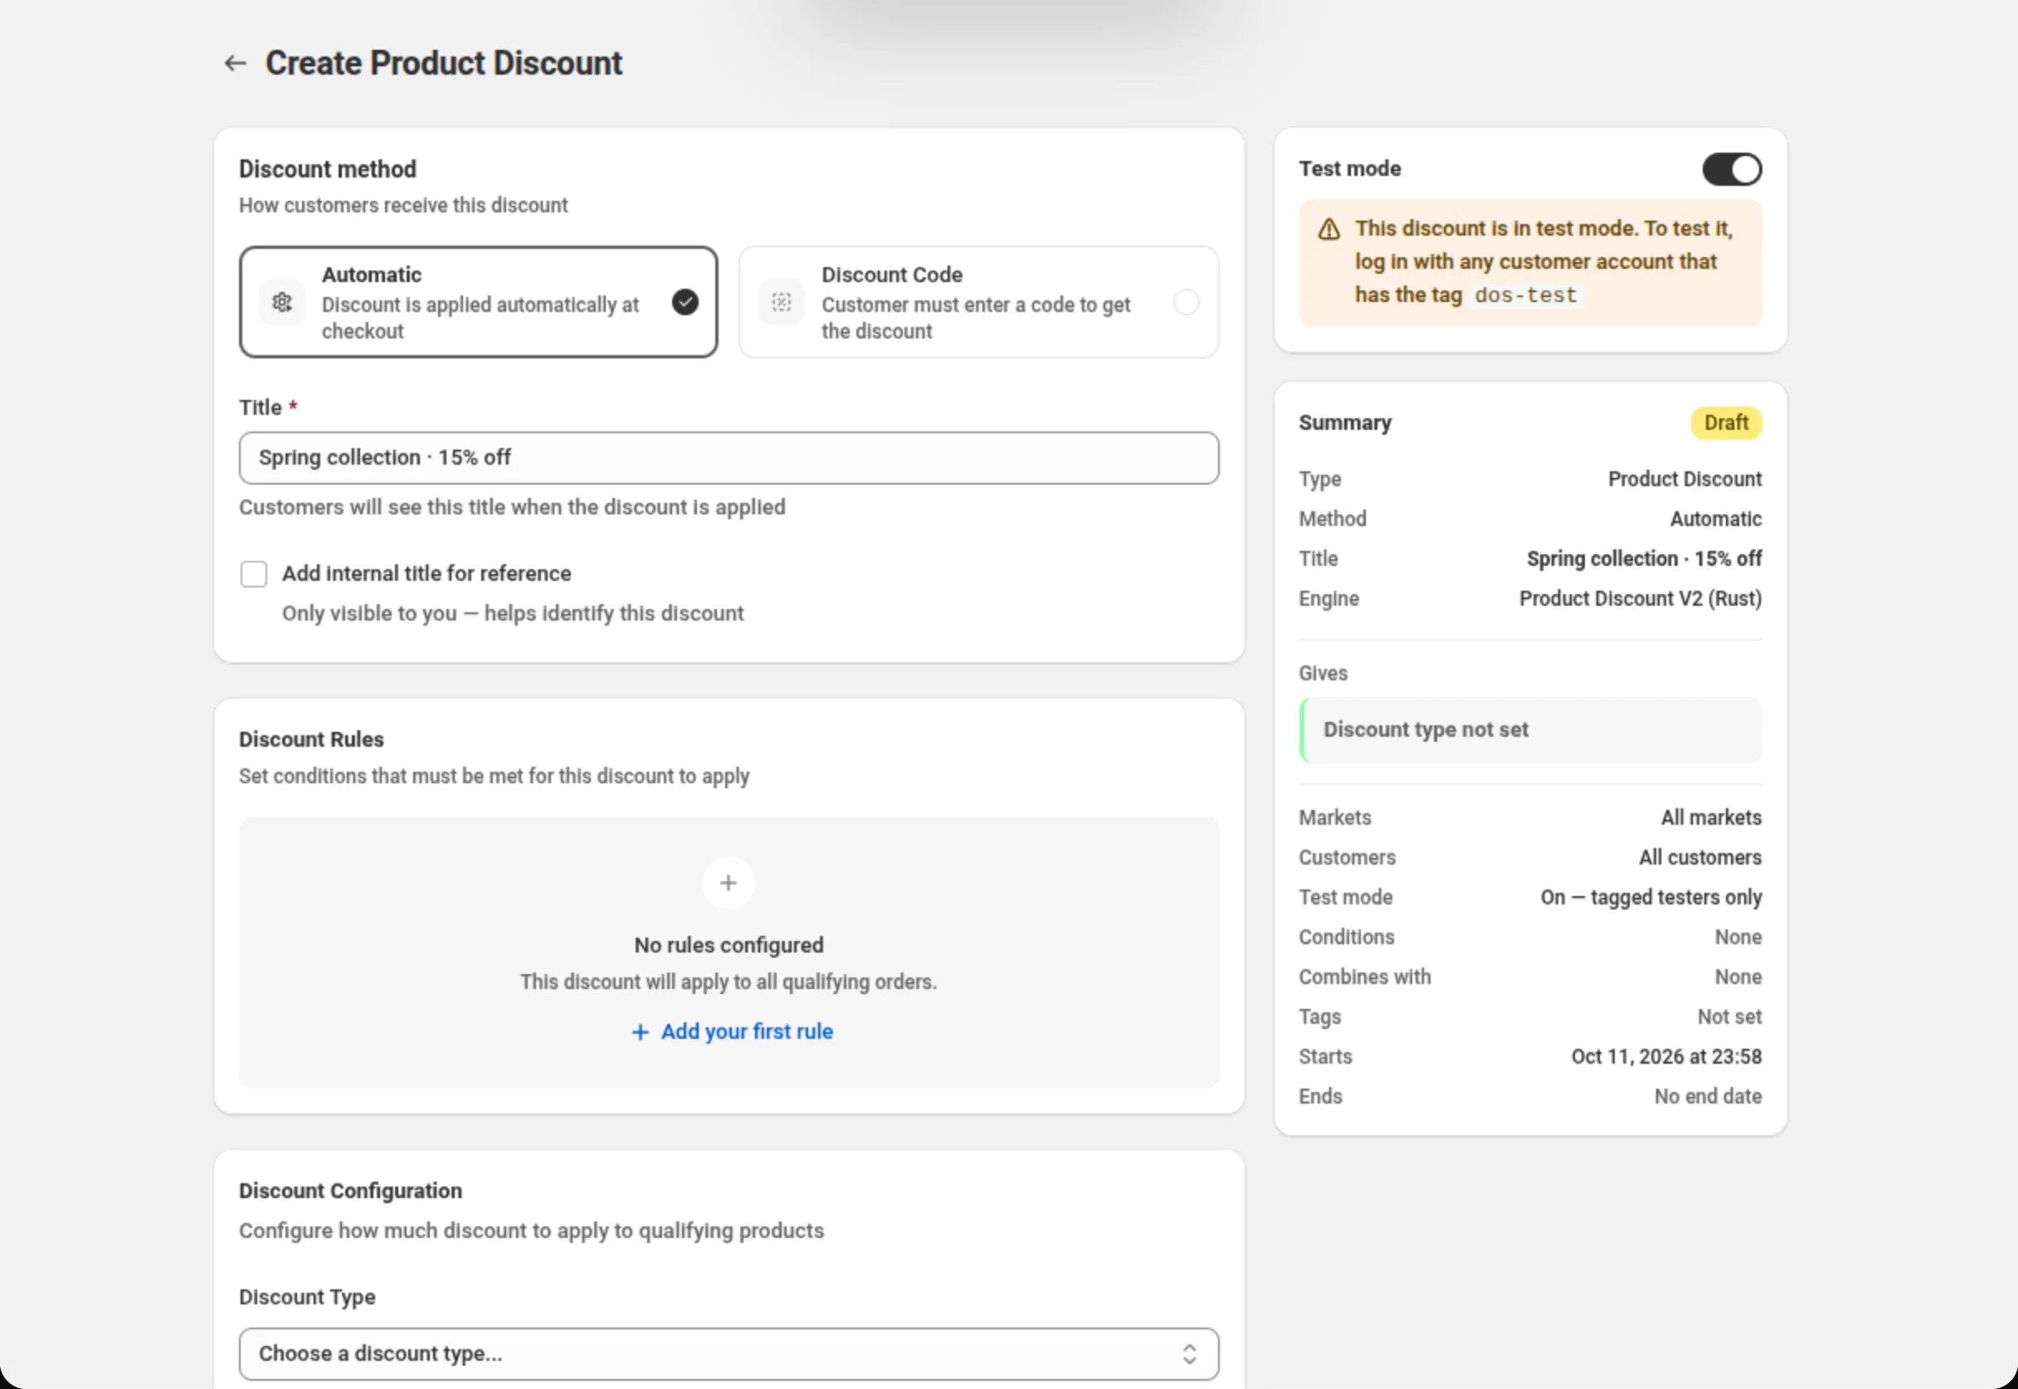Screen dimensions: 2018x1389
Task: Click the dos-test tag code text
Action: click(1525, 295)
